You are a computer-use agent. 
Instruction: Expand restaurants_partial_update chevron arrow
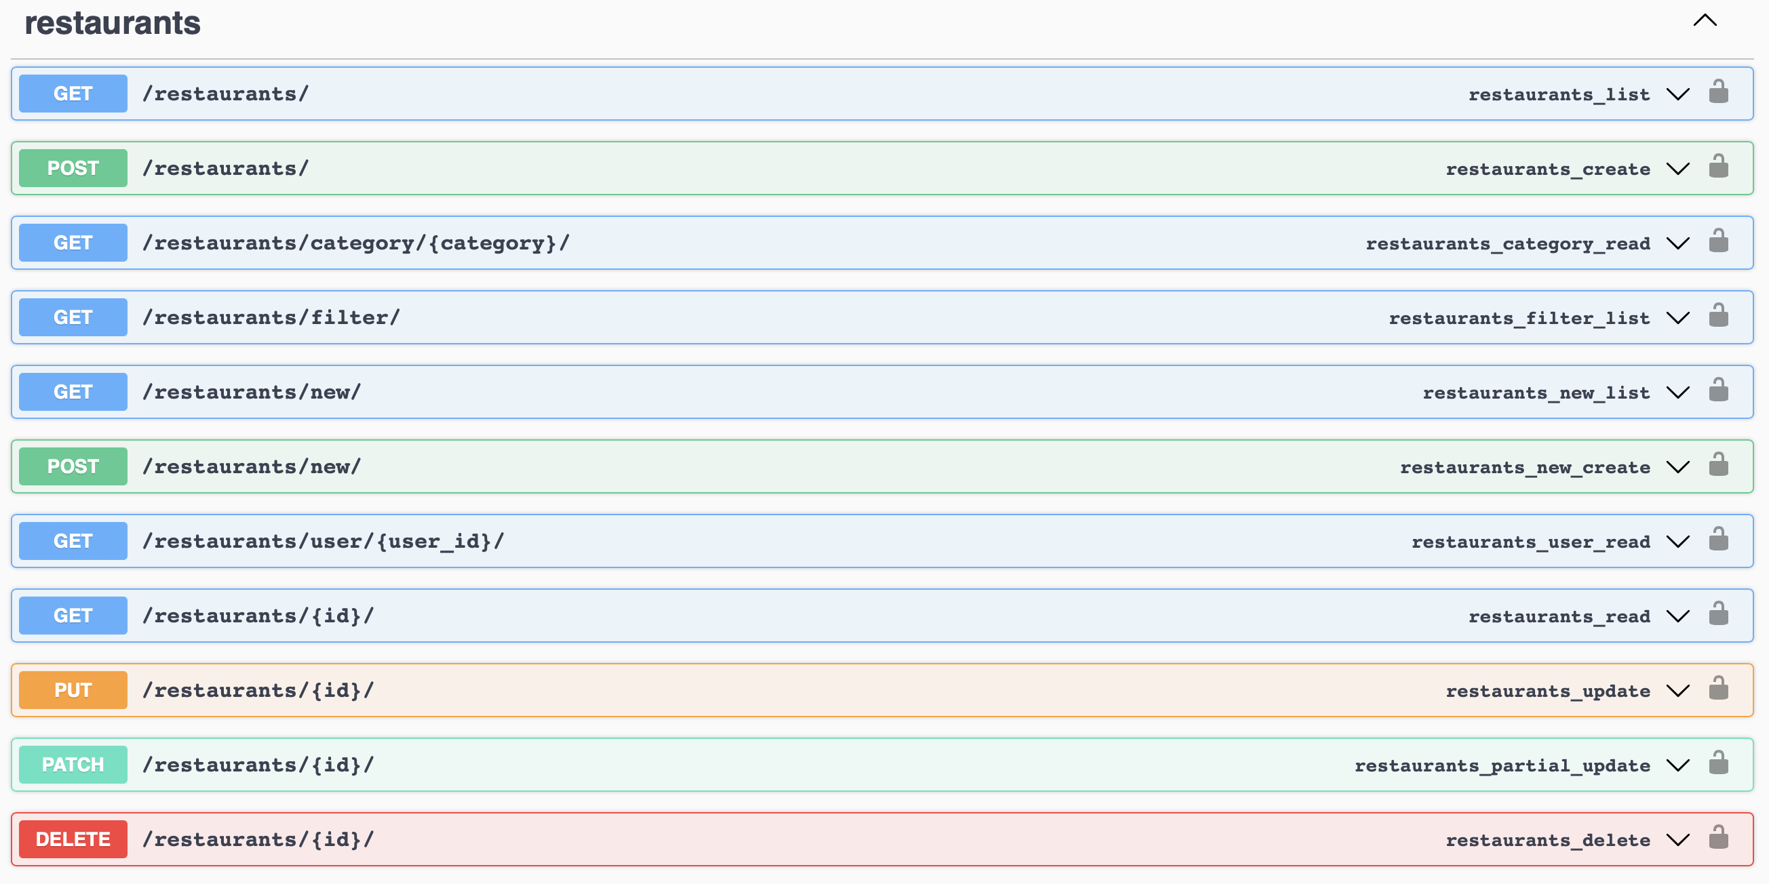[x=1677, y=765]
